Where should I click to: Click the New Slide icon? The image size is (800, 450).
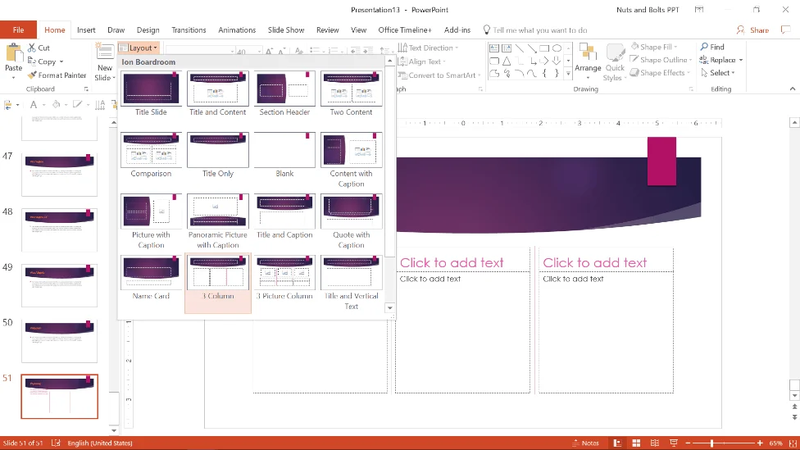(x=105, y=53)
